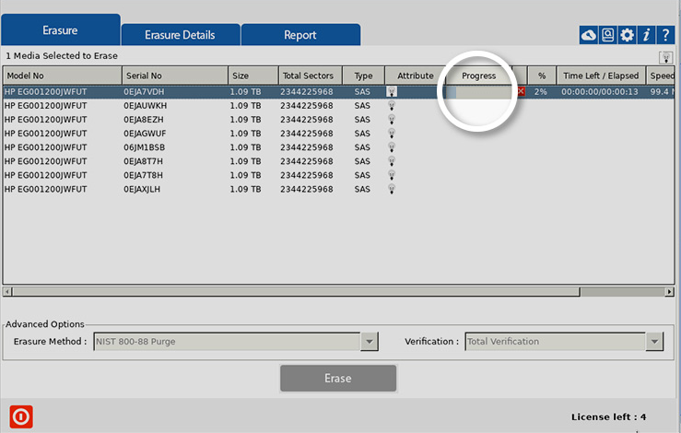Click the 00:00:00/00:00:13 time value
The height and width of the screenshot is (433, 681).
pos(600,91)
